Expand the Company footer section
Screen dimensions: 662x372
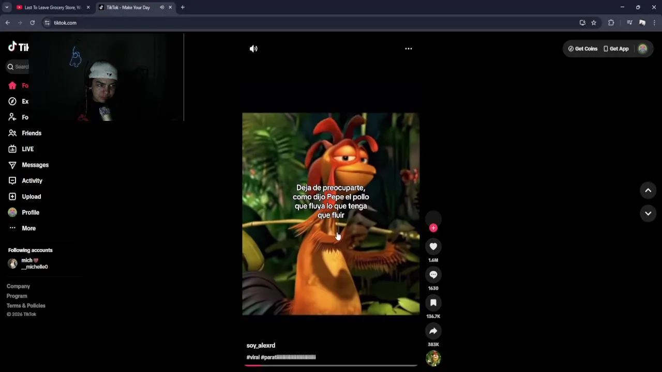18,286
